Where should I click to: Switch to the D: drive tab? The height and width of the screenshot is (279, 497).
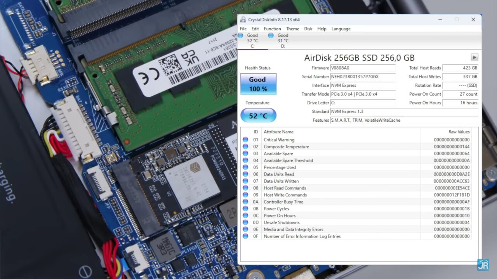tap(283, 41)
